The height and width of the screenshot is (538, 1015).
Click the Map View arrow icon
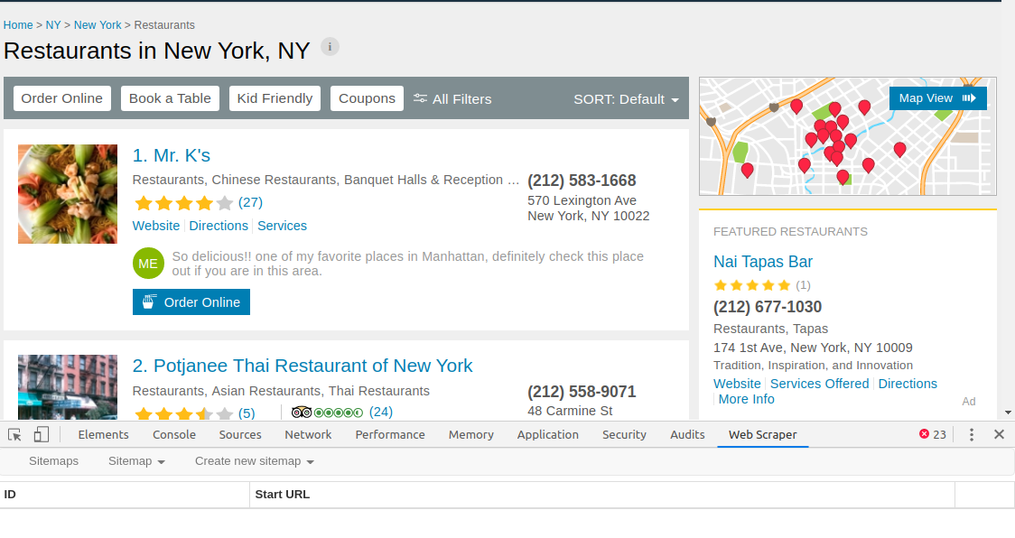point(967,97)
